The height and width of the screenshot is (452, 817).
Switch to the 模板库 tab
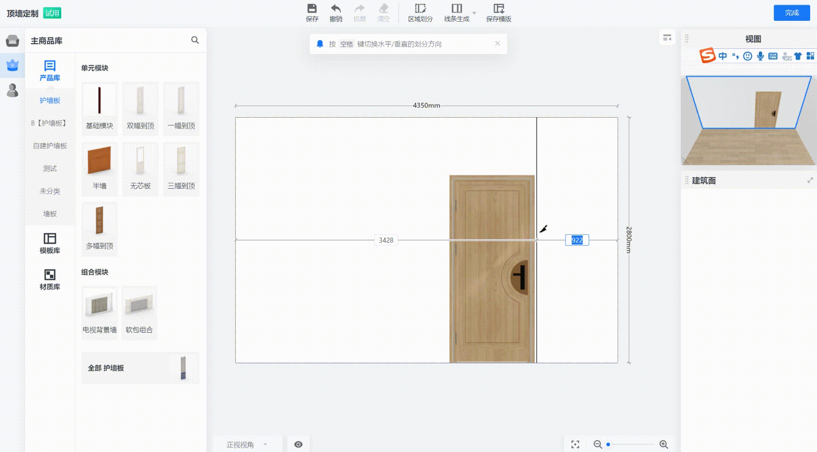50,243
